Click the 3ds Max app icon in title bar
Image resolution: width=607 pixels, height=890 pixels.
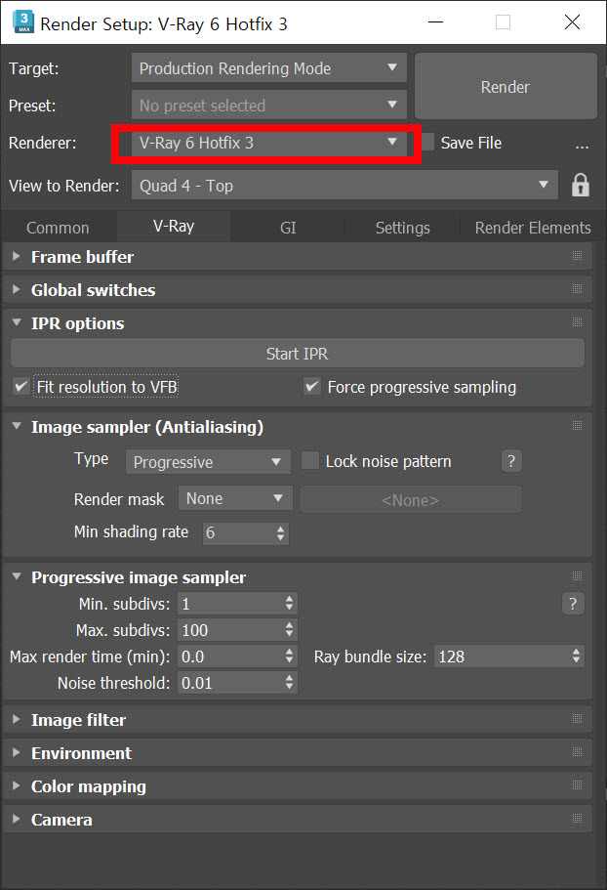22,22
